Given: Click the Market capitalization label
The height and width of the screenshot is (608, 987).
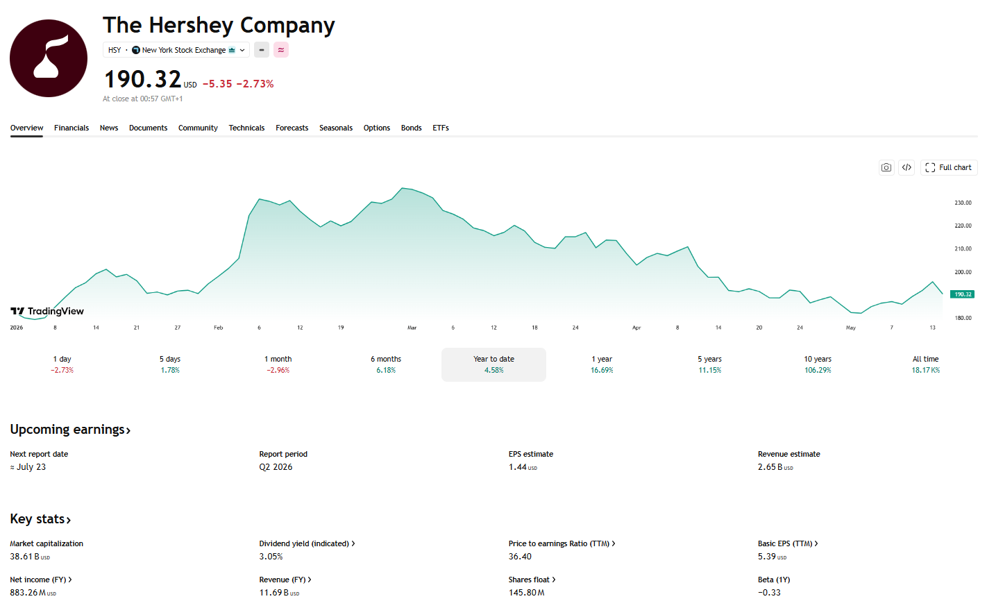Looking at the screenshot, I should (x=47, y=543).
